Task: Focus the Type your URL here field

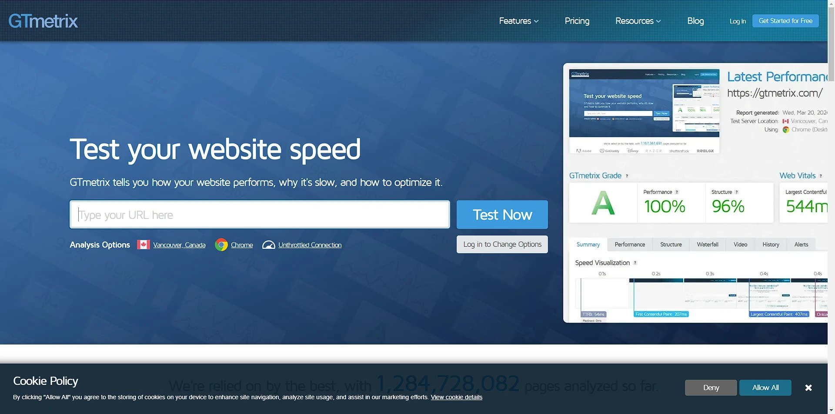Action: tap(260, 215)
